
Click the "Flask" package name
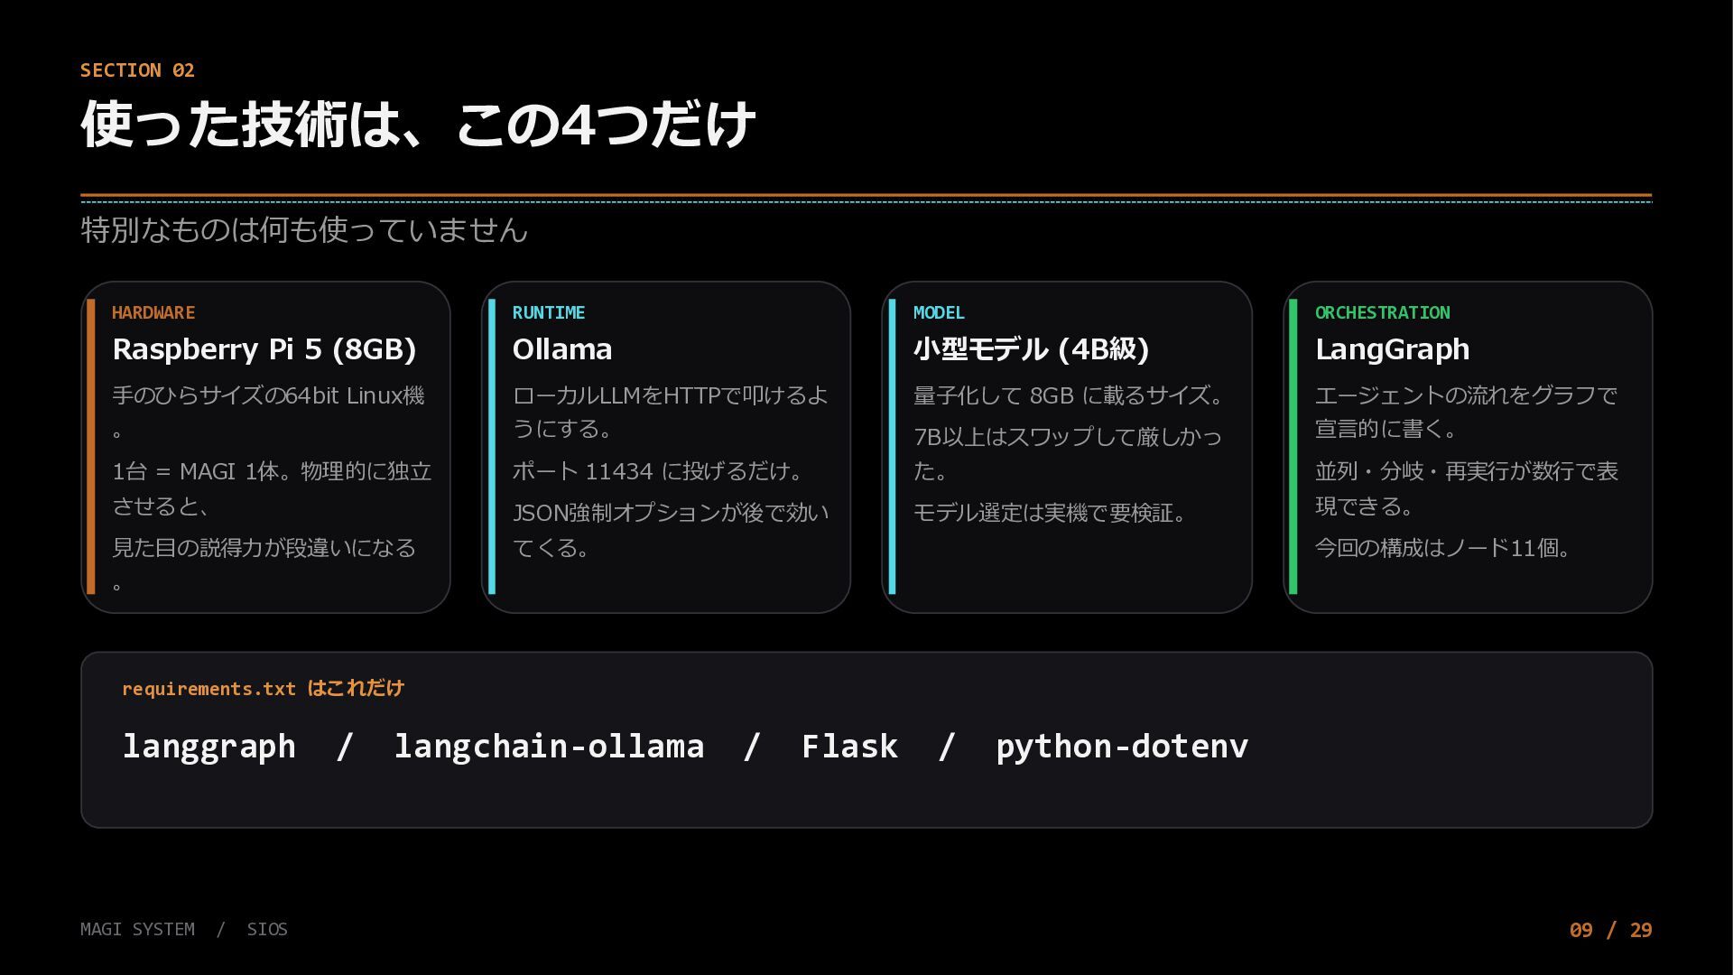pyautogui.click(x=849, y=747)
